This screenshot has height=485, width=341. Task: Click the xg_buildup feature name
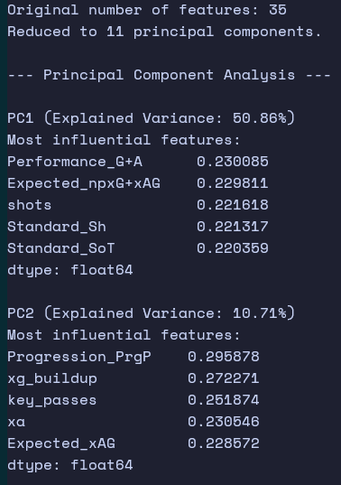52,378
